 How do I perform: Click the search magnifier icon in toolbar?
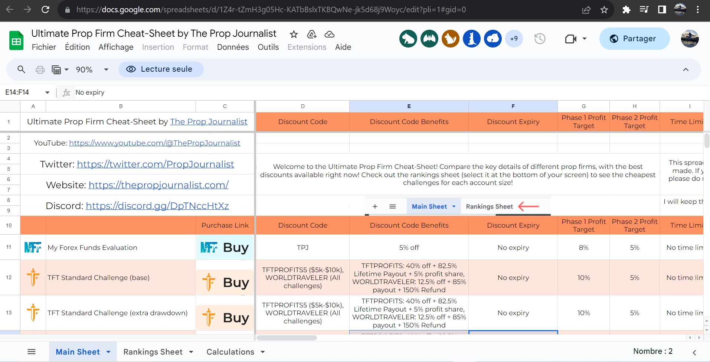21,69
